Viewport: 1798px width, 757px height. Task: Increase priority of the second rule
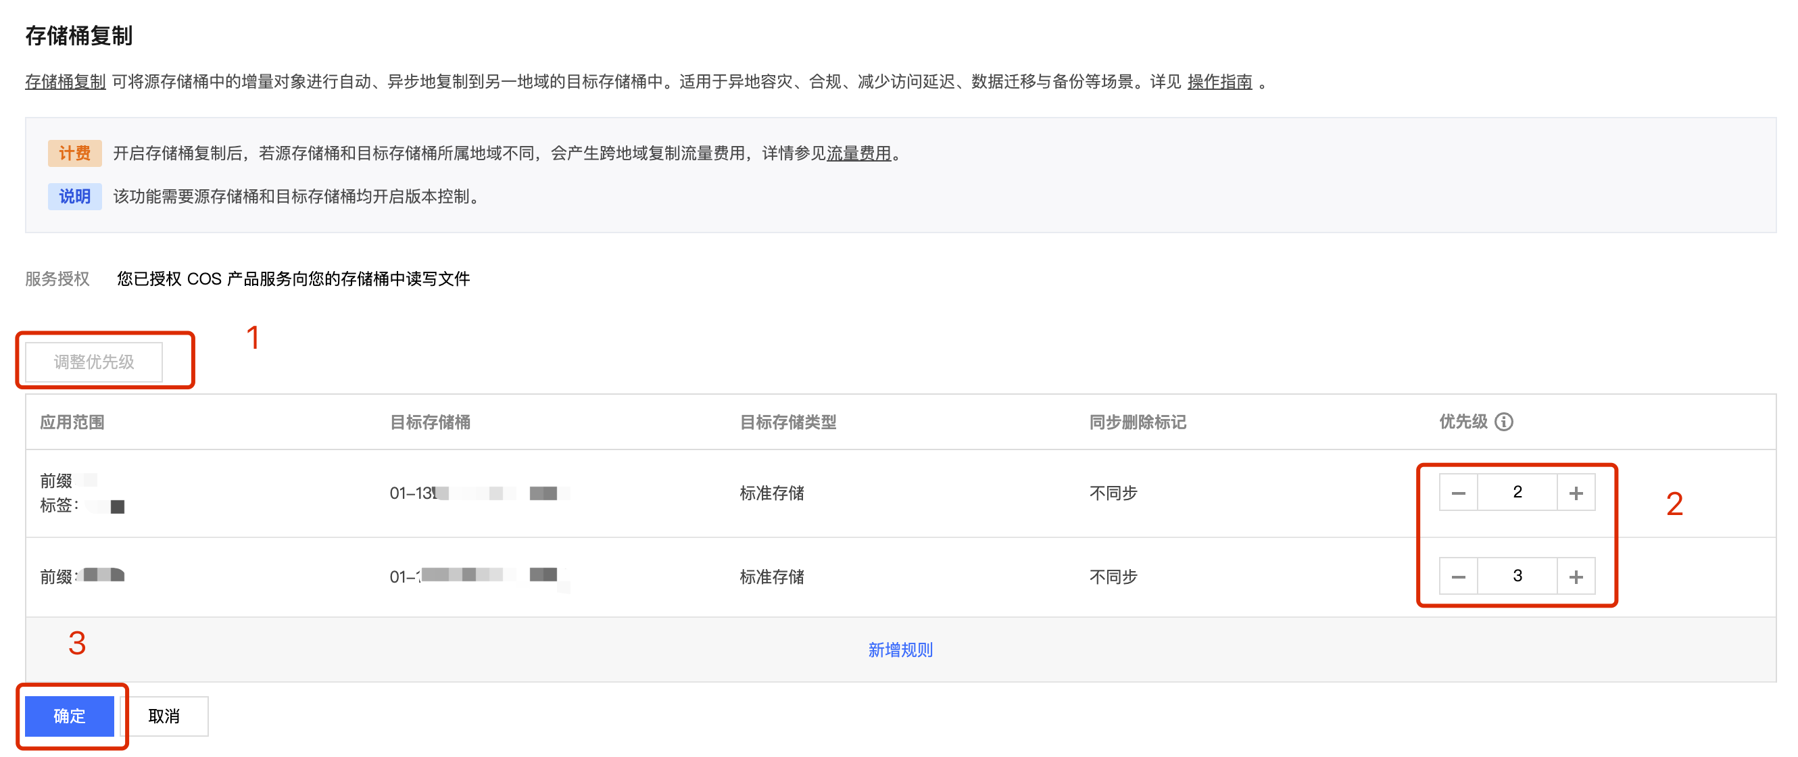1576,577
